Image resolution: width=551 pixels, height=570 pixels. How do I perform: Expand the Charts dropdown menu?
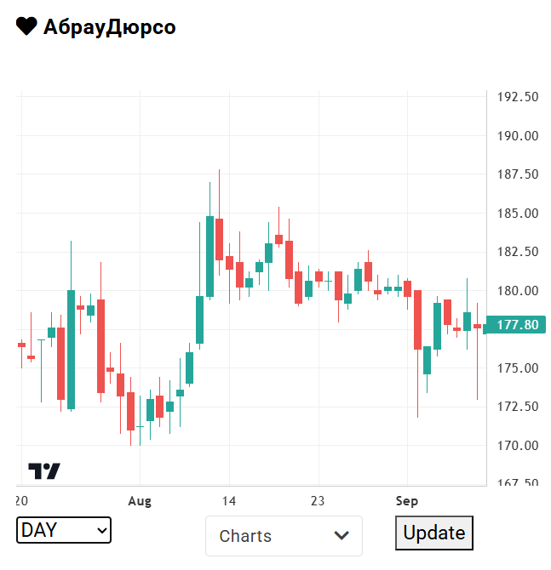pos(284,536)
